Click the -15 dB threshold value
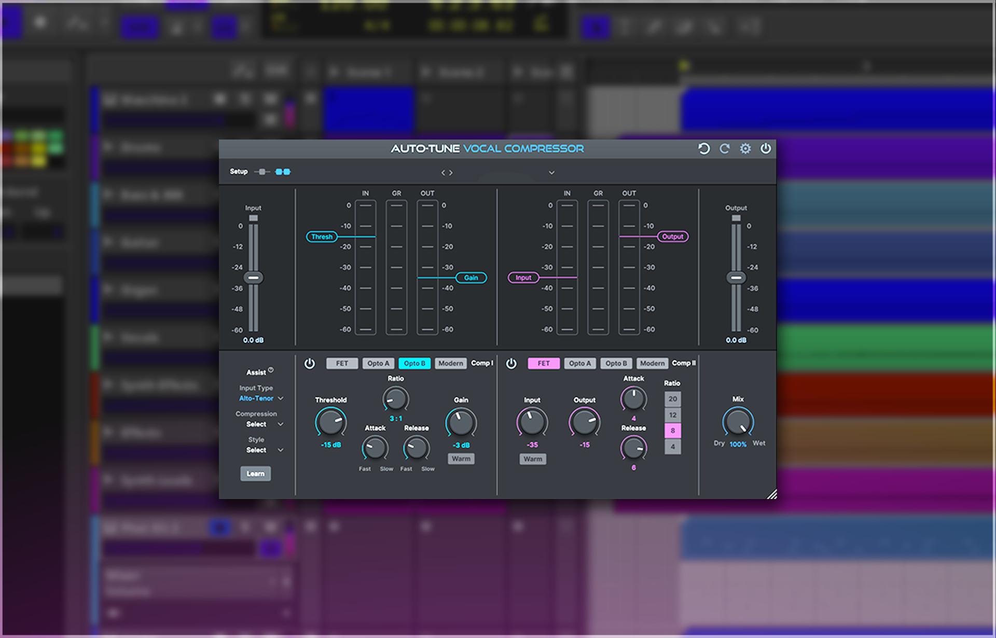Screen dimensions: 996x638 pyautogui.click(x=331, y=445)
